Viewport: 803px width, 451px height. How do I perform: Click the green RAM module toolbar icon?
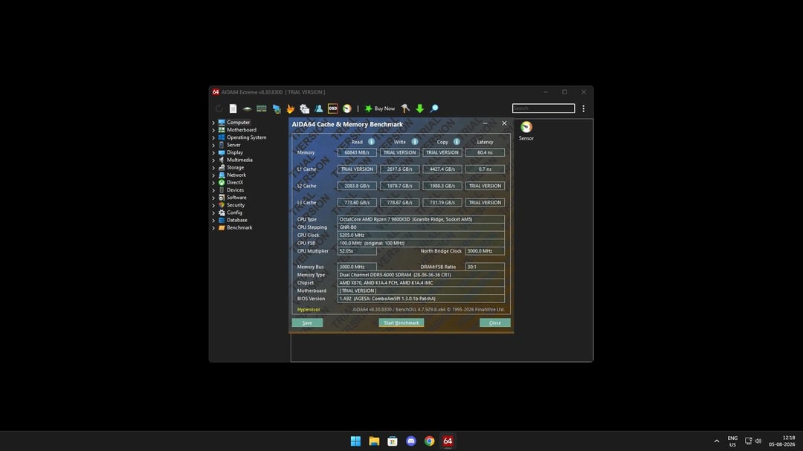[x=262, y=108]
